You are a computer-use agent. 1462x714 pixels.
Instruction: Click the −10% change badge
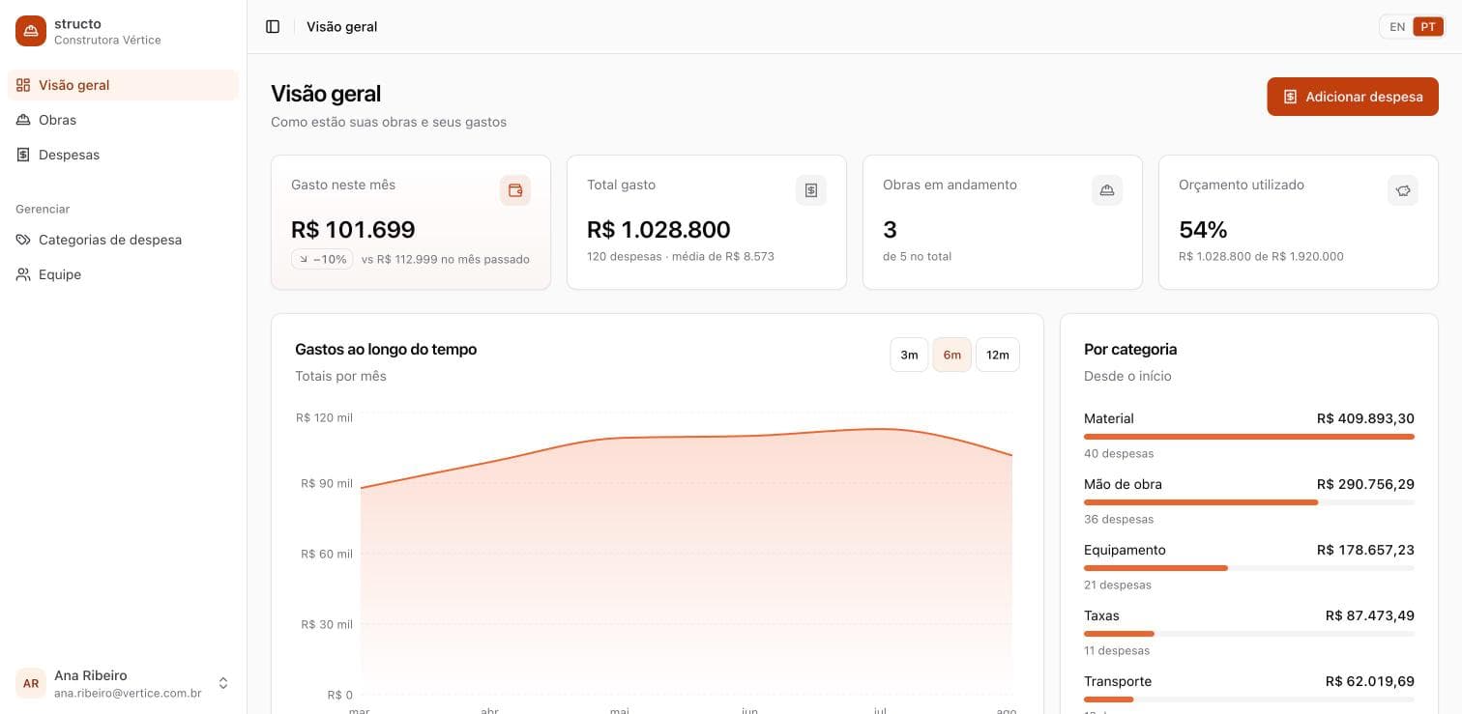point(322,259)
